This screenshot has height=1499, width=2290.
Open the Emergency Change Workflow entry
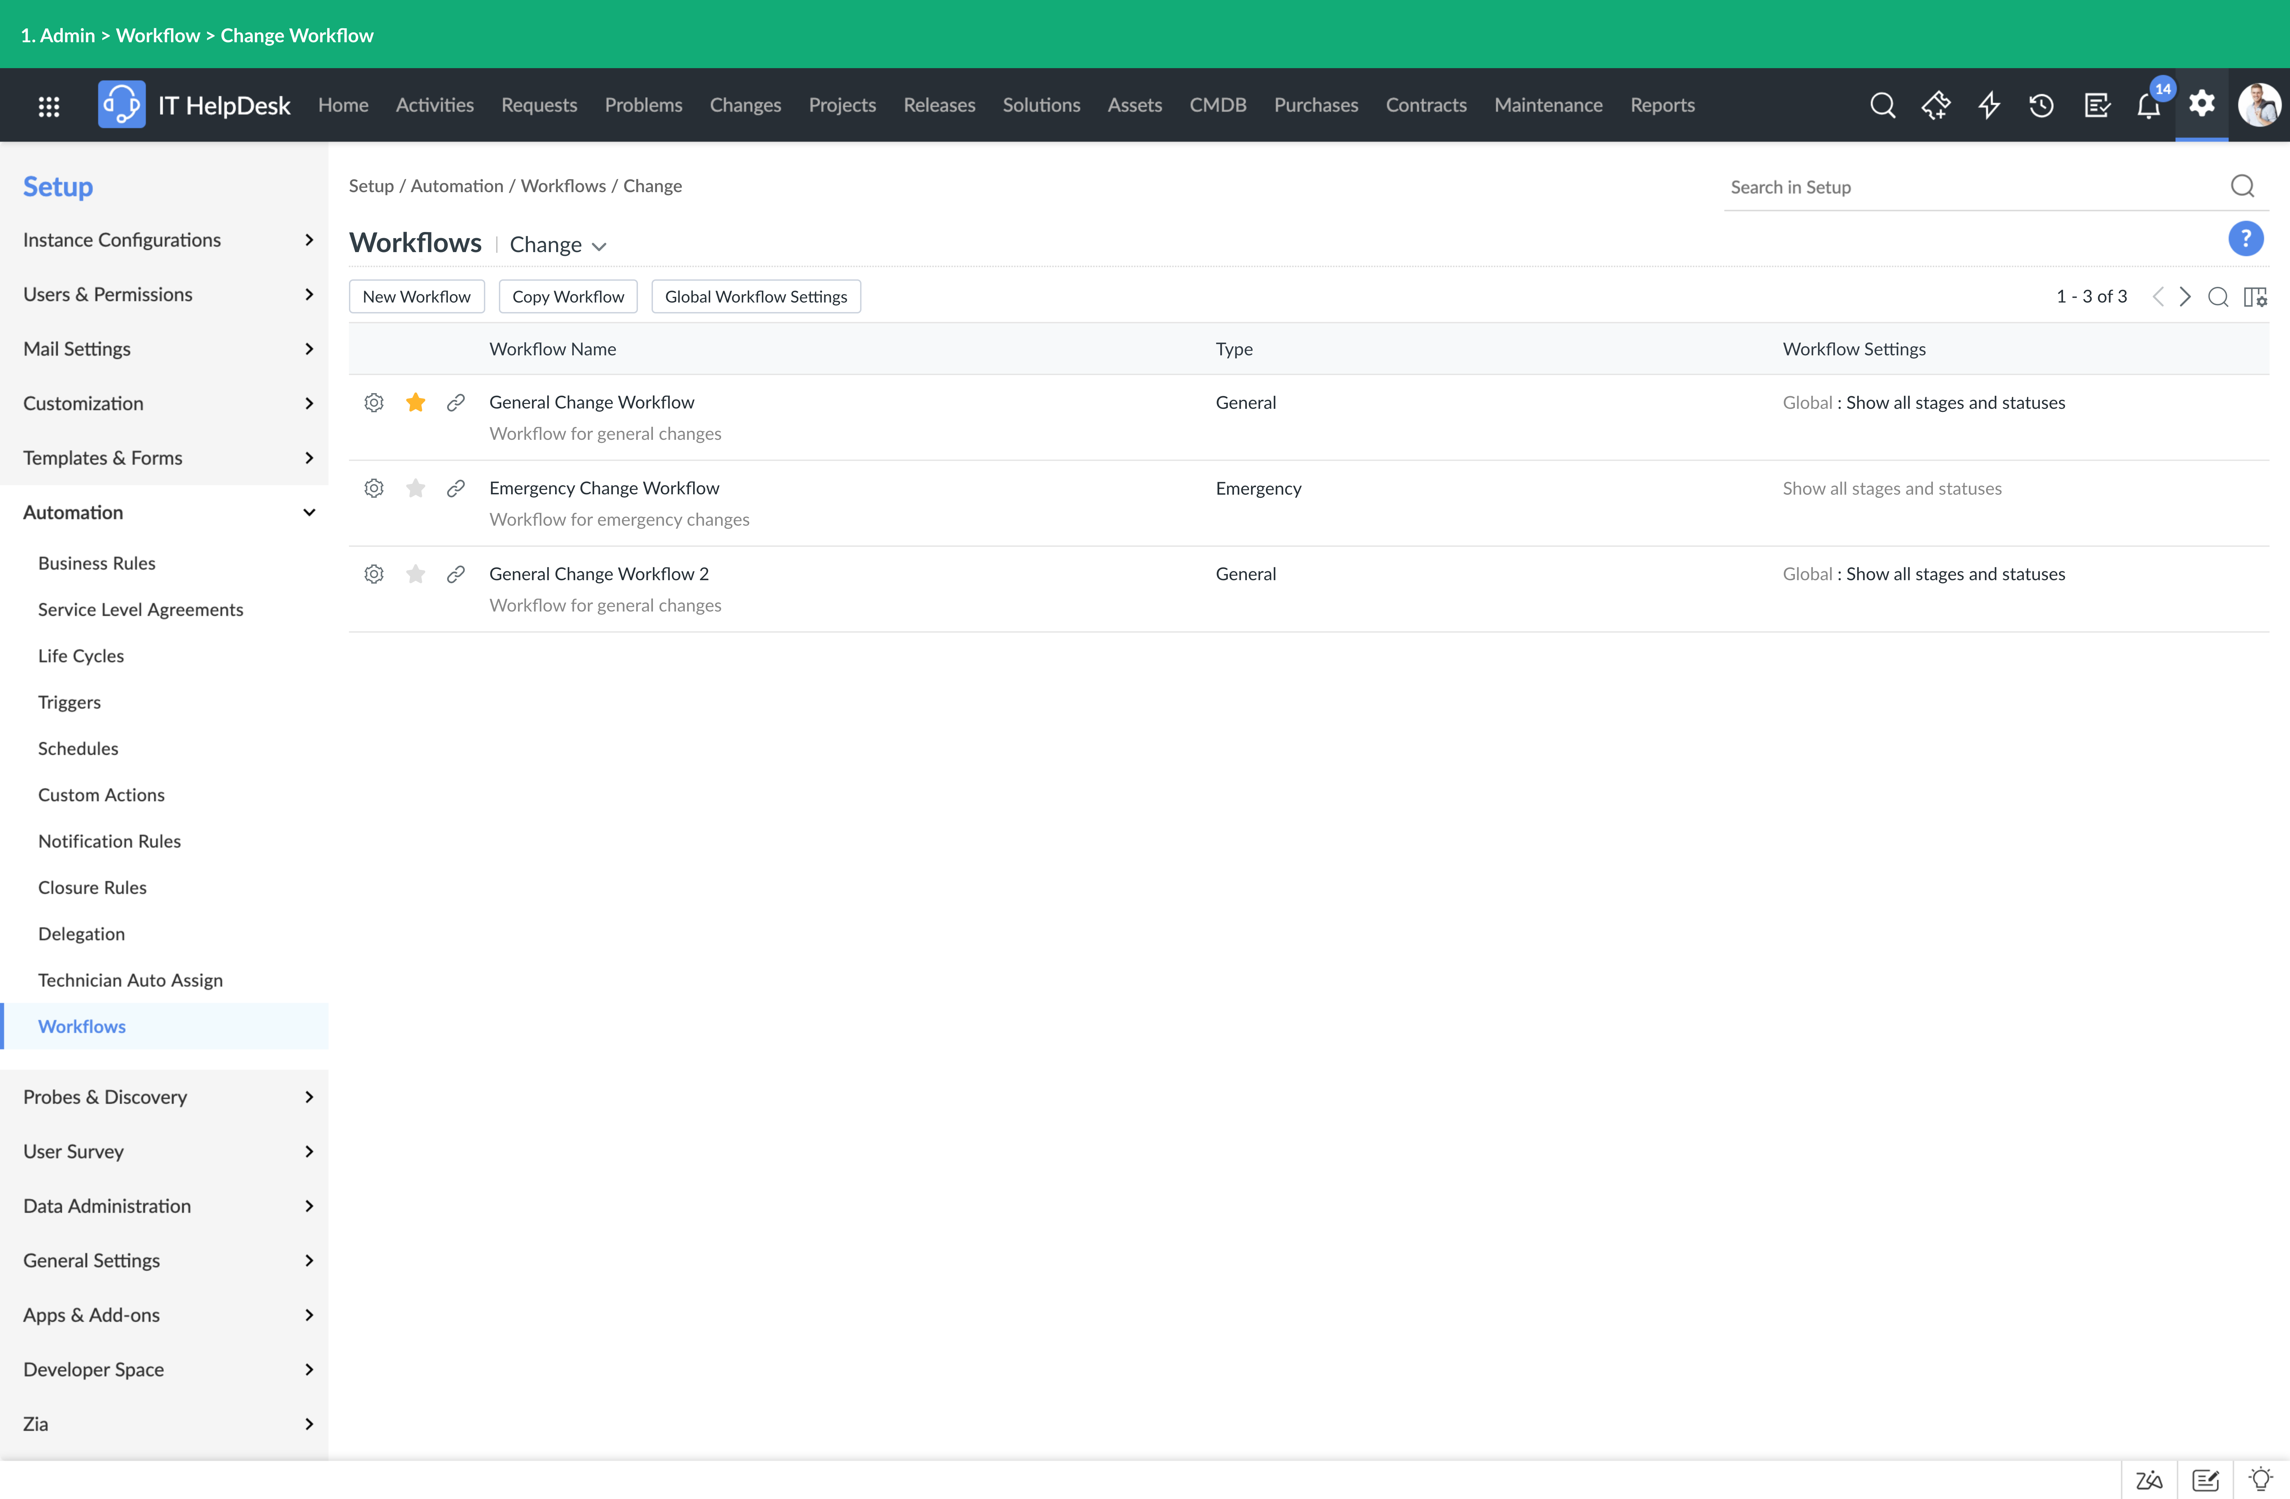tap(604, 489)
